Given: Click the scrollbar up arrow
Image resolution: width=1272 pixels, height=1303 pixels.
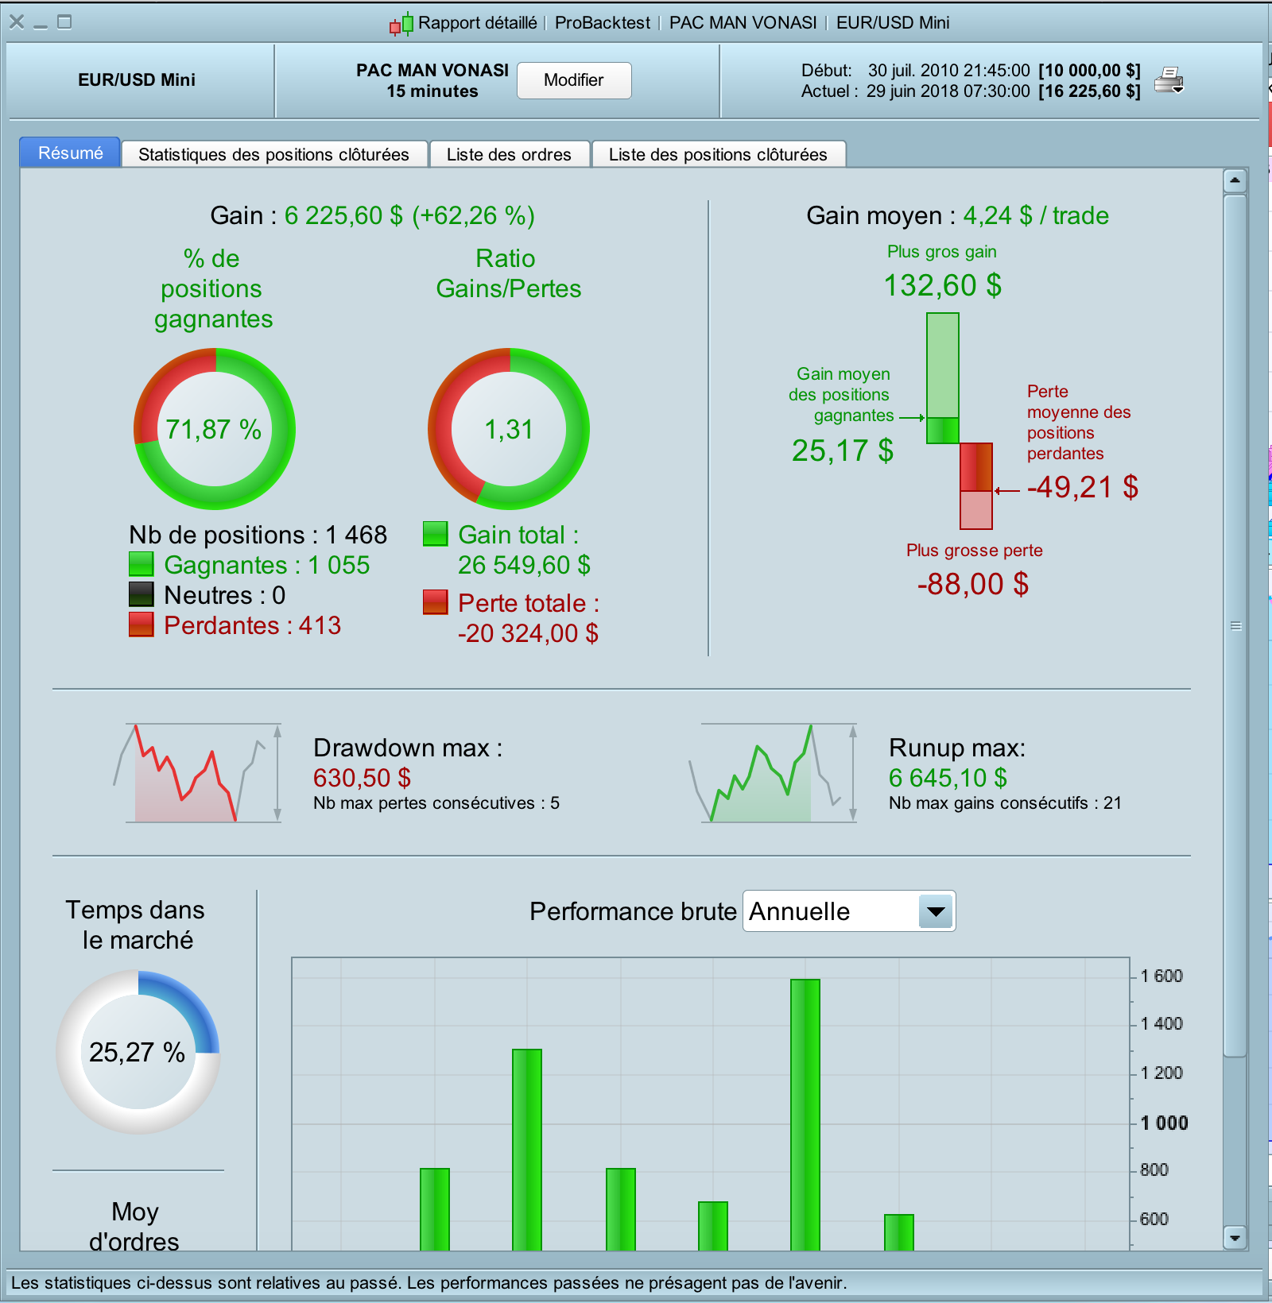Looking at the screenshot, I should pyautogui.click(x=1235, y=181).
